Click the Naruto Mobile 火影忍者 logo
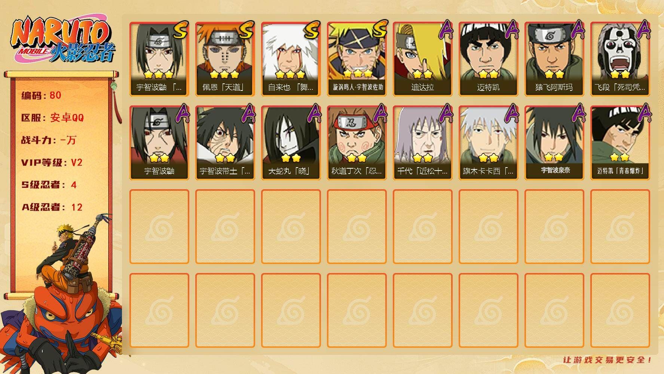The image size is (664, 374). pos(62,40)
